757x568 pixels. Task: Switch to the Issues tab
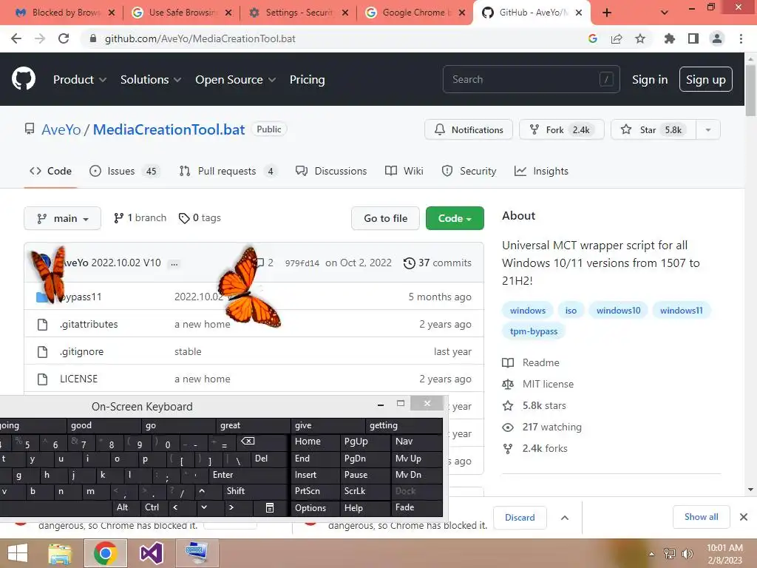tap(123, 171)
